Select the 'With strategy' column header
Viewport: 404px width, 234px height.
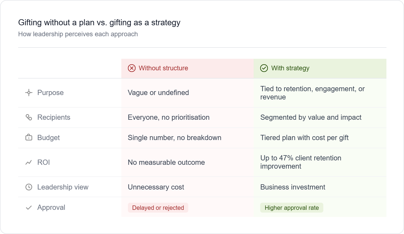[290, 68]
